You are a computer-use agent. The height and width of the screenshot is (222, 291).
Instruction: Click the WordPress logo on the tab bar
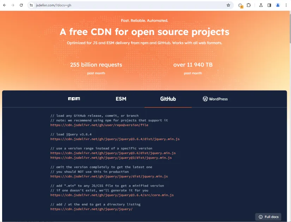tap(205, 99)
